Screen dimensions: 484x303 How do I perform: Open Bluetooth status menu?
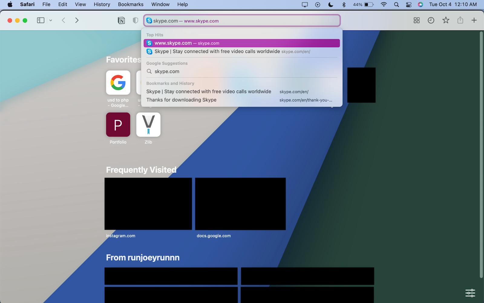(344, 5)
